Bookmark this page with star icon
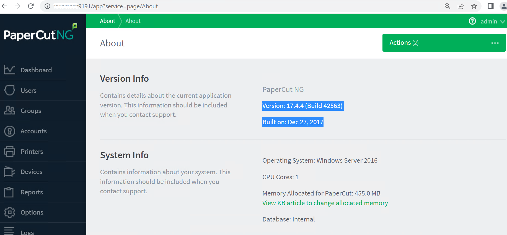 tap(474, 6)
